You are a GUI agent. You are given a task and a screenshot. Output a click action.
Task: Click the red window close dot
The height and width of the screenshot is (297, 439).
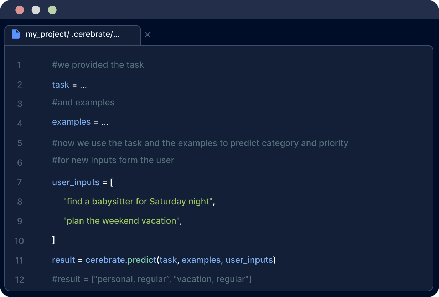(x=20, y=10)
